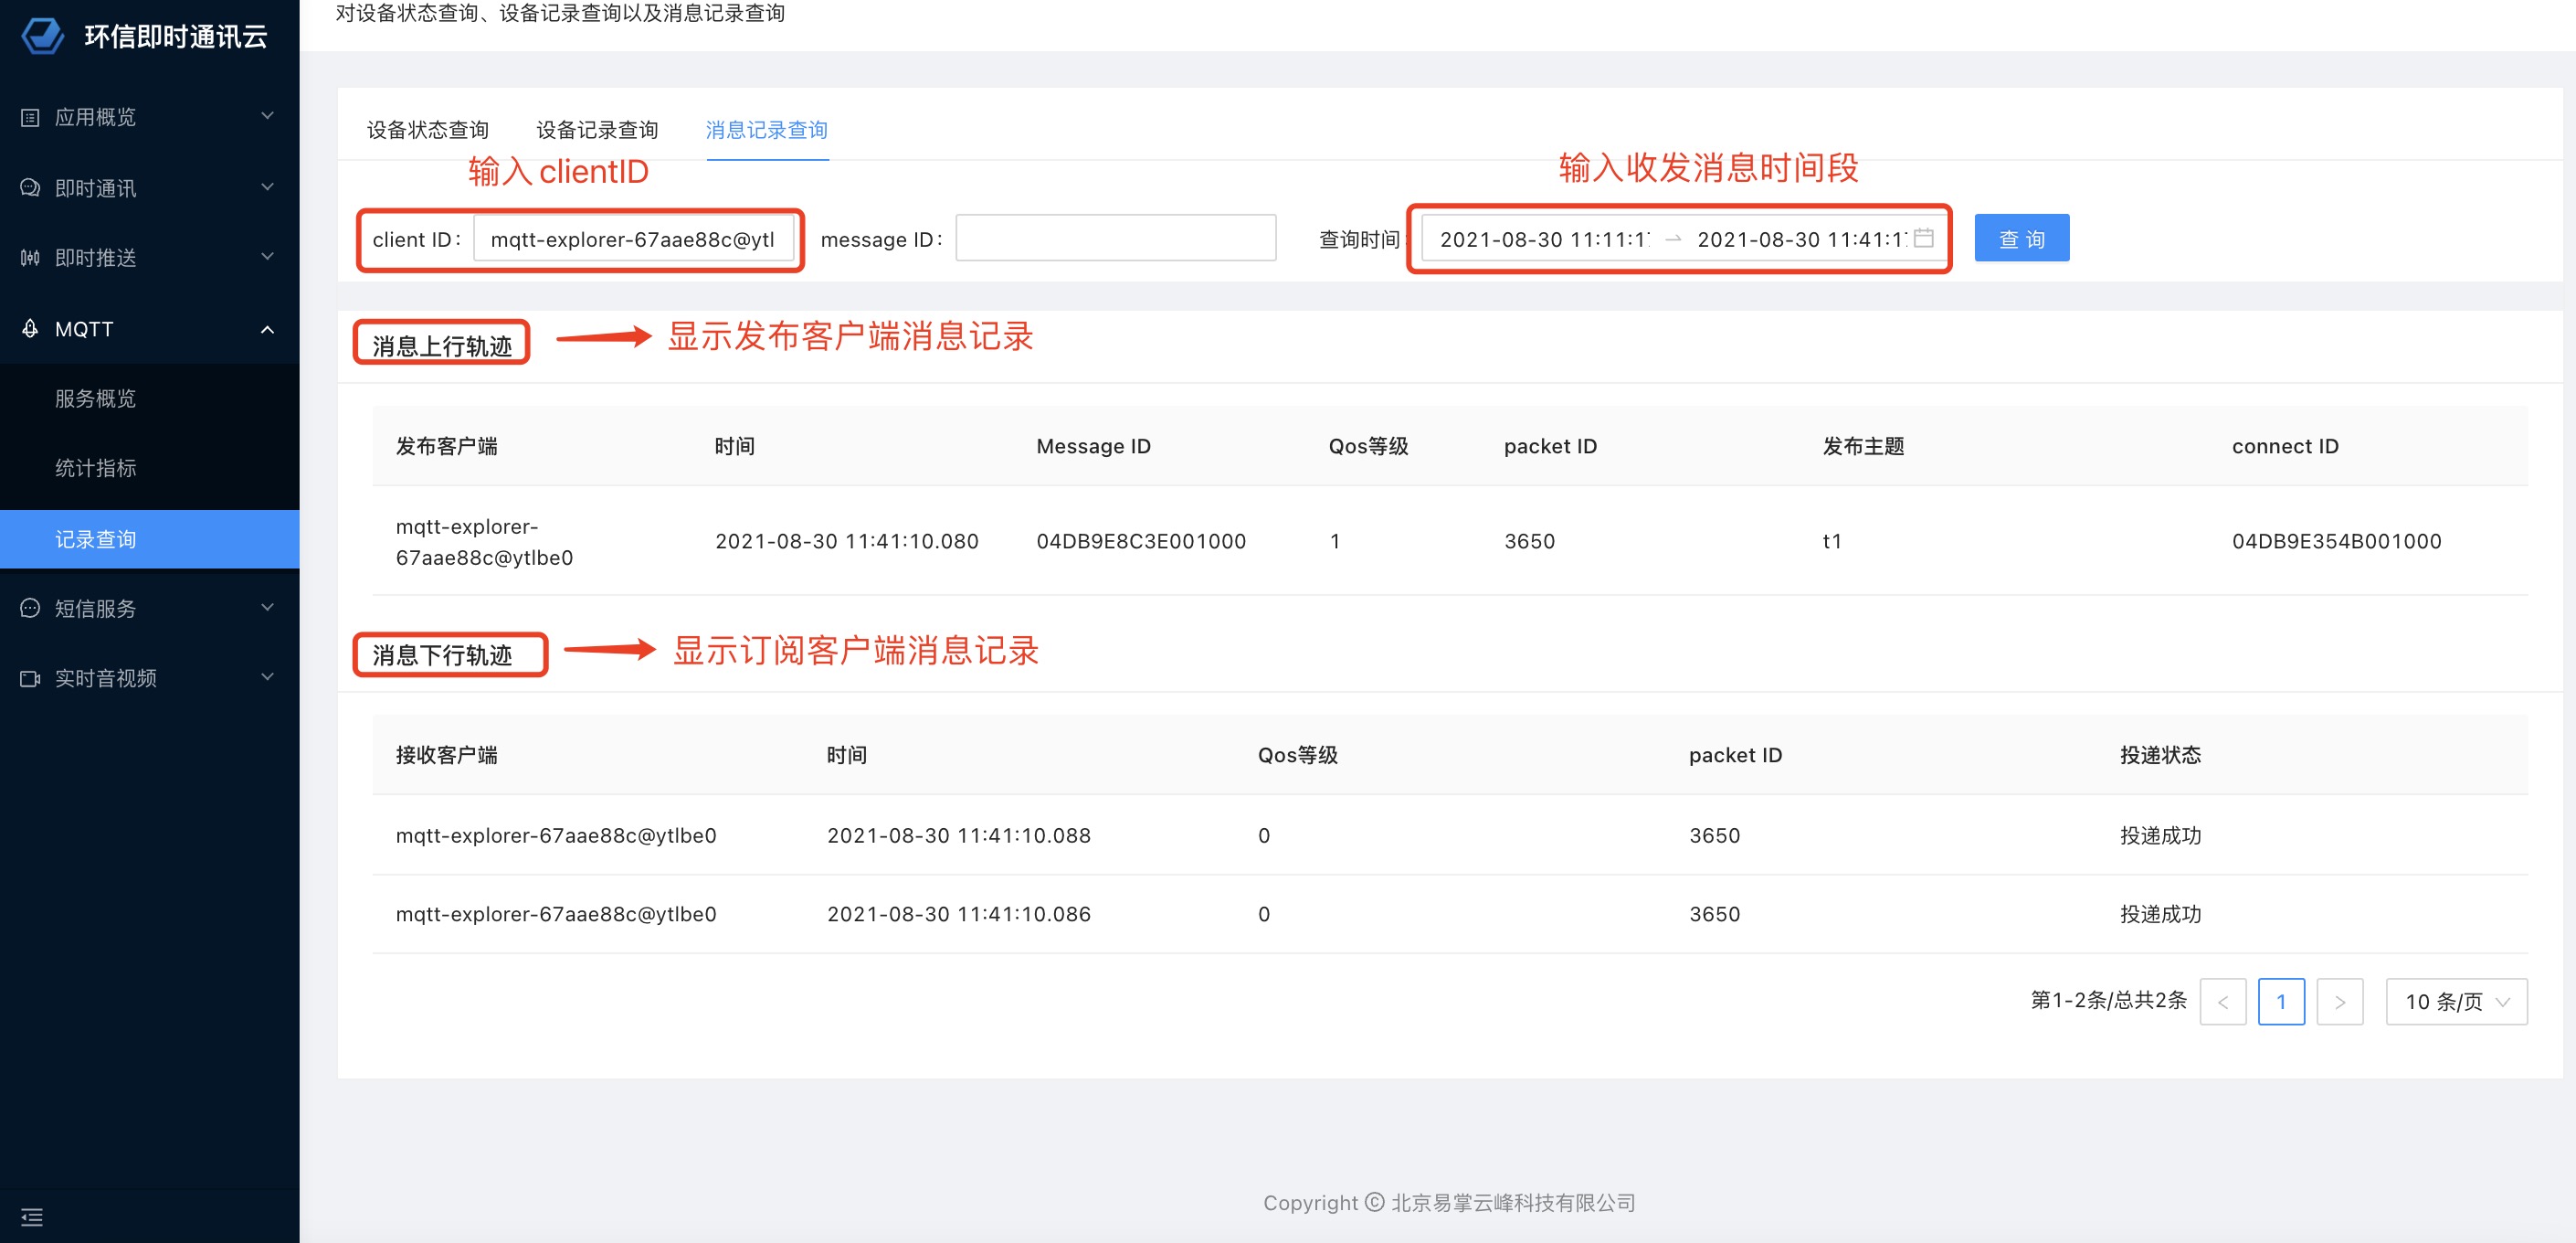Viewport: 2576px width, 1243px height.
Task: Collapse the MQTT menu chevron
Action: tap(267, 329)
